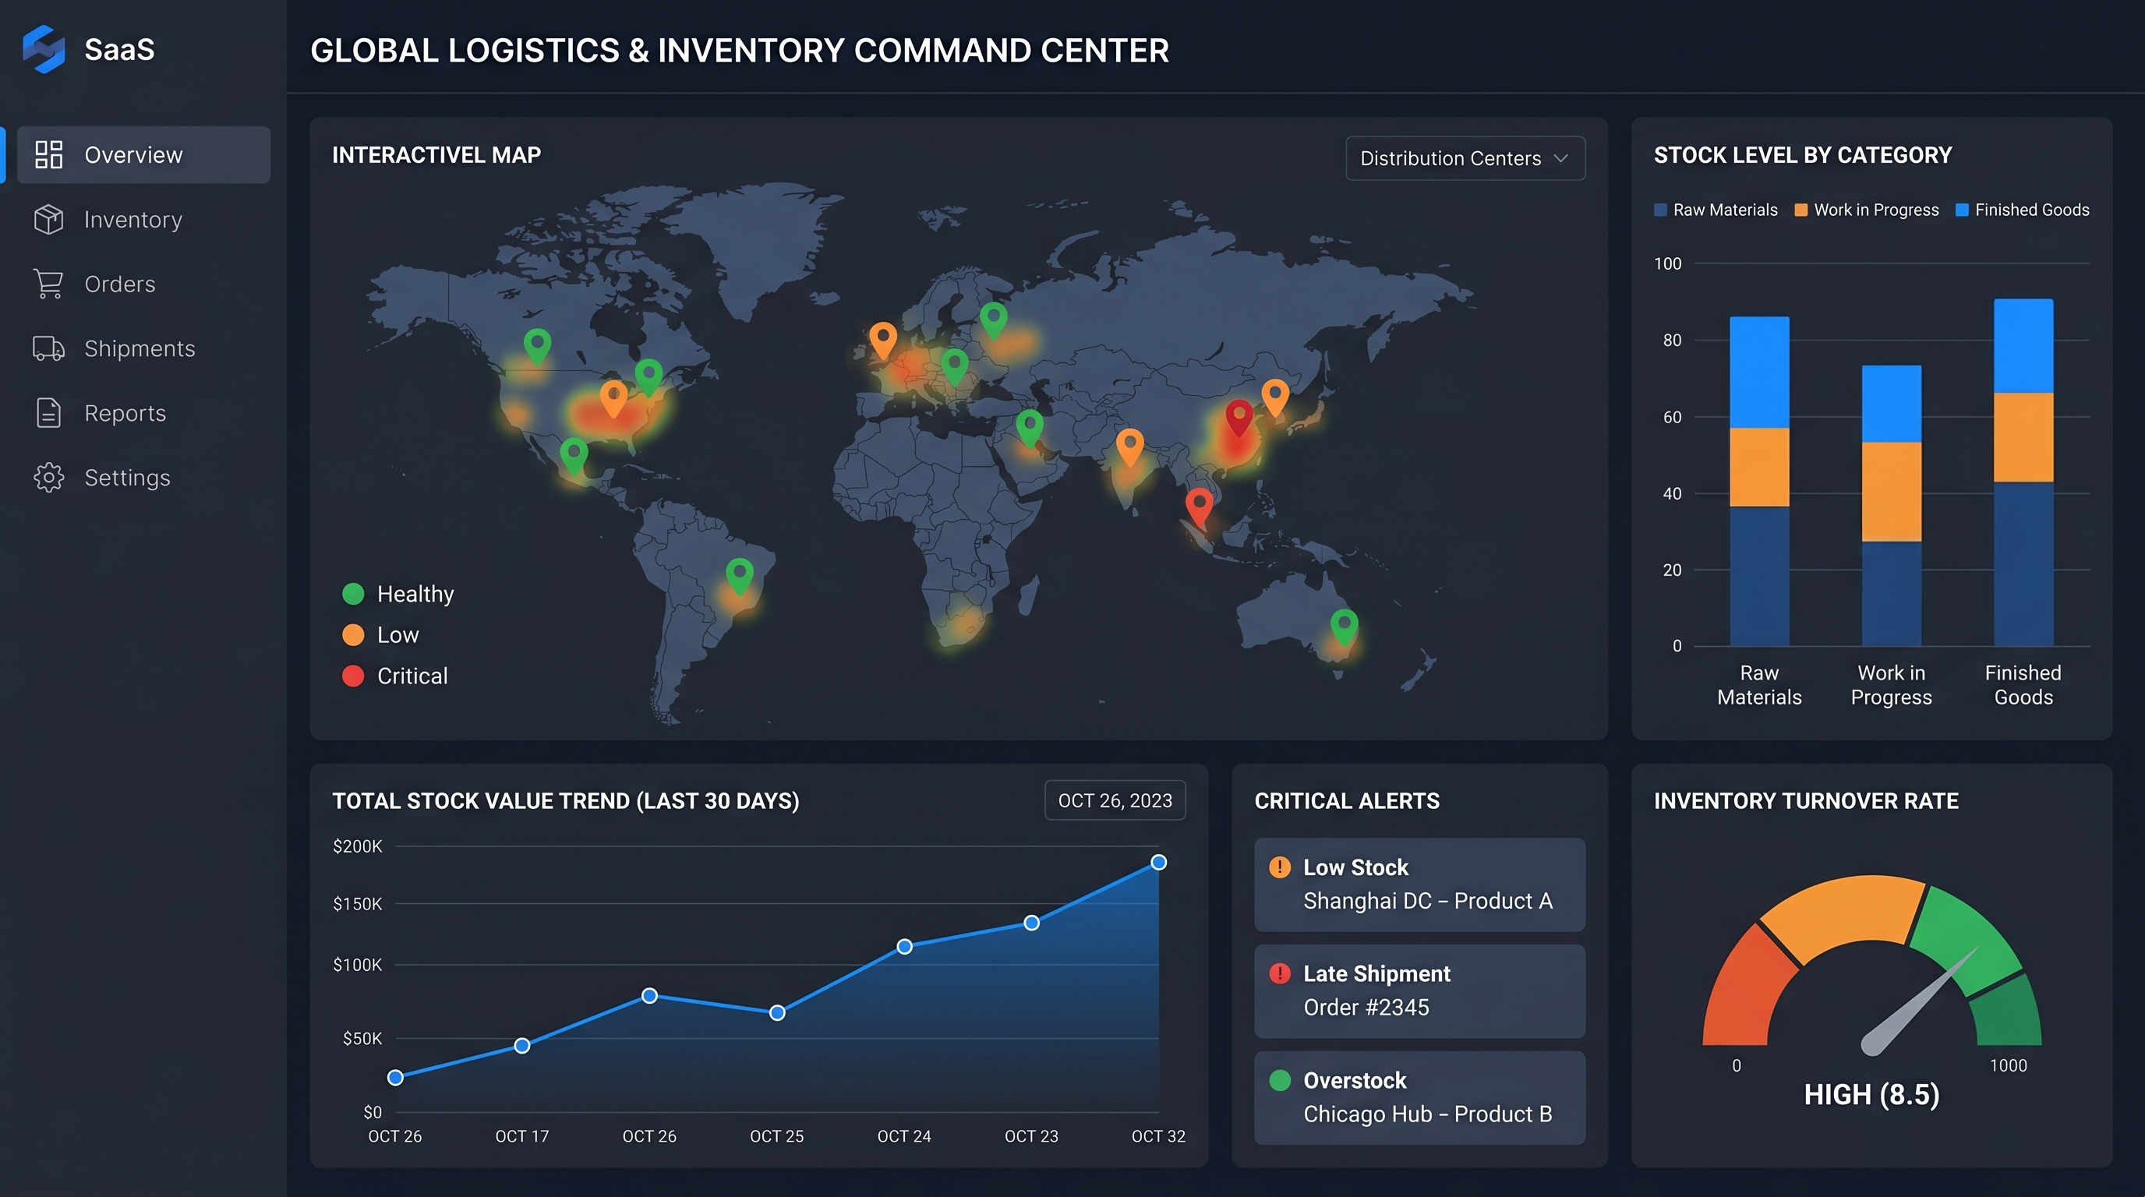Click the Shipments truck icon
Screen dimensions: 2145x1197
tap(48, 348)
